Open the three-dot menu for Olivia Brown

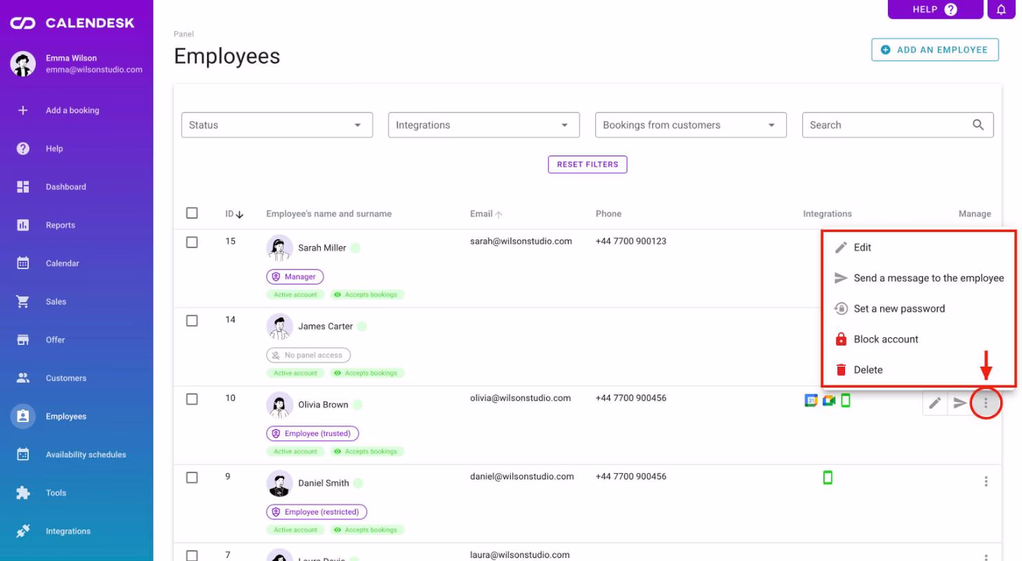986,403
